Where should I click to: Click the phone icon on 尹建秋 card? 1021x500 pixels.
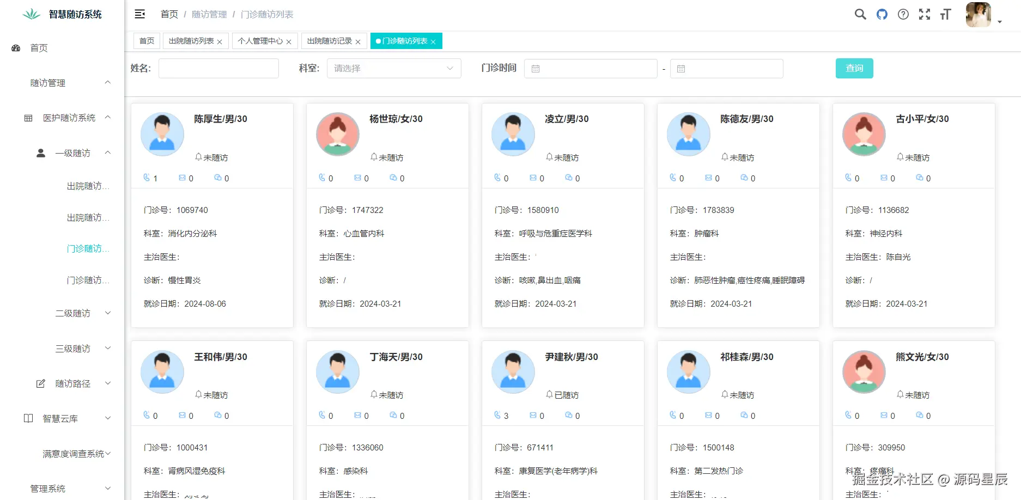[497, 415]
